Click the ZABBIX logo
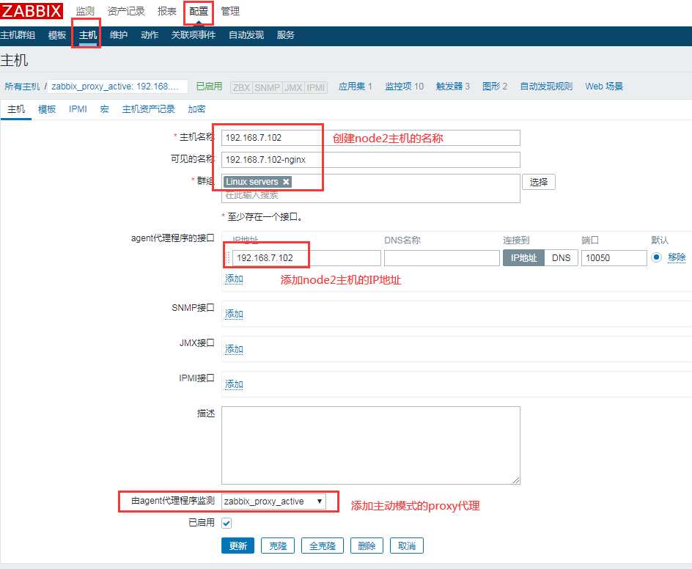The height and width of the screenshot is (569, 692). (32, 10)
